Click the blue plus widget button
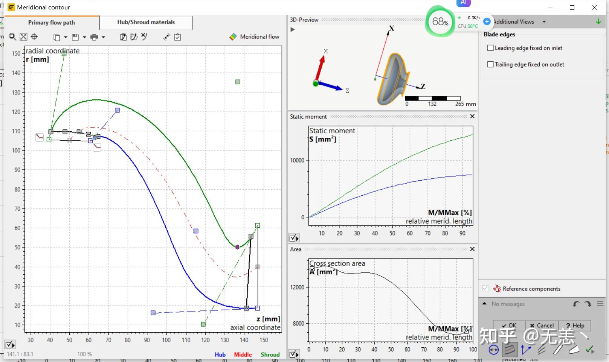This screenshot has height=362, width=609. click(x=487, y=21)
